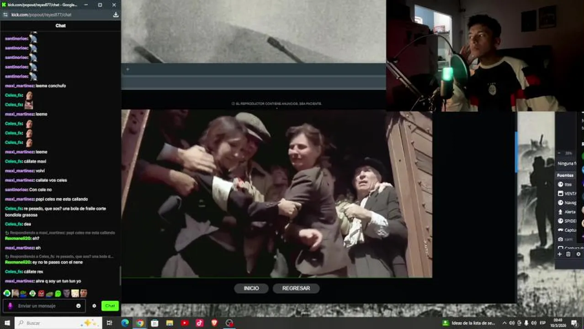The image size is (584, 329).
Task: Focus the 'Enviar un mensaje' chat input
Action: pyautogui.click(x=44, y=306)
